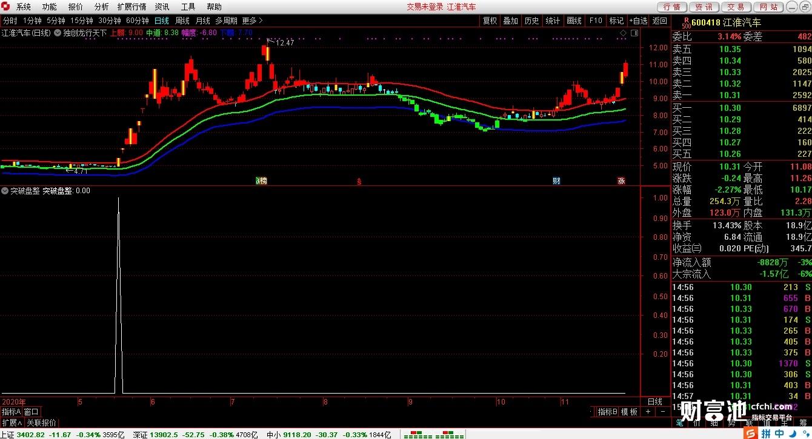Image resolution: width=812 pixels, height=439 pixels.
Task: Click the 复权 toolbar button
Action: tap(490, 21)
